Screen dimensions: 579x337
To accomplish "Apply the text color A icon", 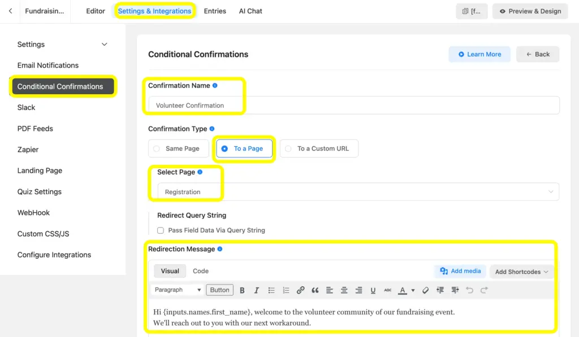I will click(x=403, y=290).
